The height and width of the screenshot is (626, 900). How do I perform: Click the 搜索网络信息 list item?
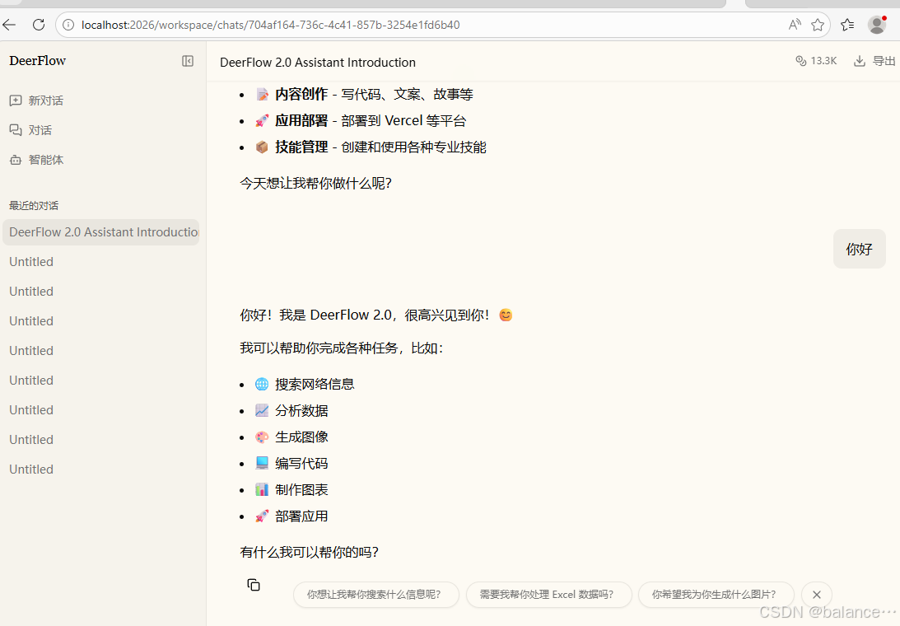(x=315, y=384)
